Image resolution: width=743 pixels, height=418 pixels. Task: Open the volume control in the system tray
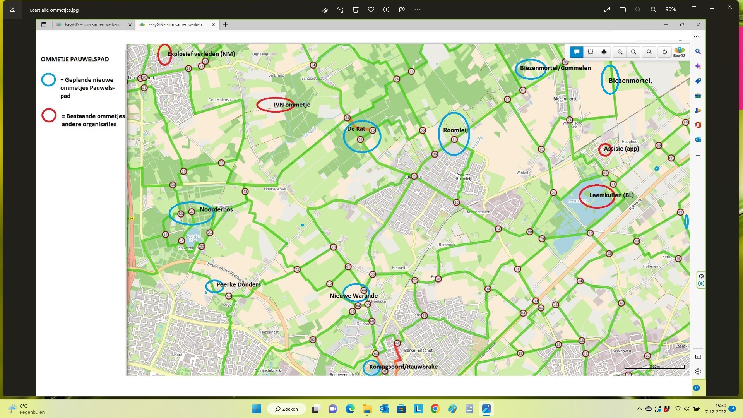coord(687,409)
